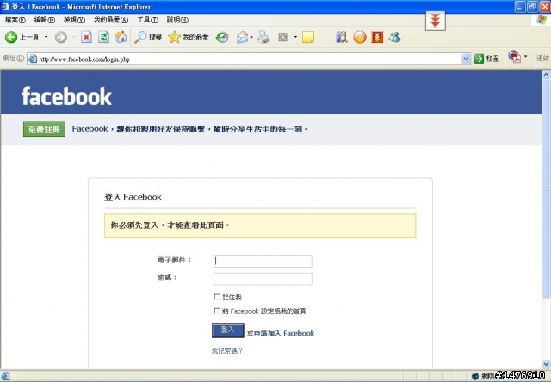The width and height of the screenshot is (551, 382).
Task: Click the 登入 Facebook heading text
Action: click(x=133, y=197)
